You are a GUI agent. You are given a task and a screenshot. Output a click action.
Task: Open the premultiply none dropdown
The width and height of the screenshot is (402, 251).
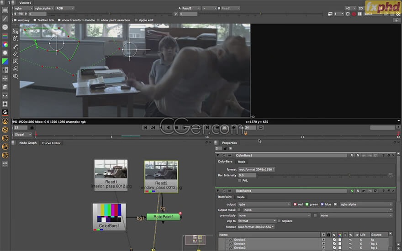pyautogui.click(x=274, y=215)
